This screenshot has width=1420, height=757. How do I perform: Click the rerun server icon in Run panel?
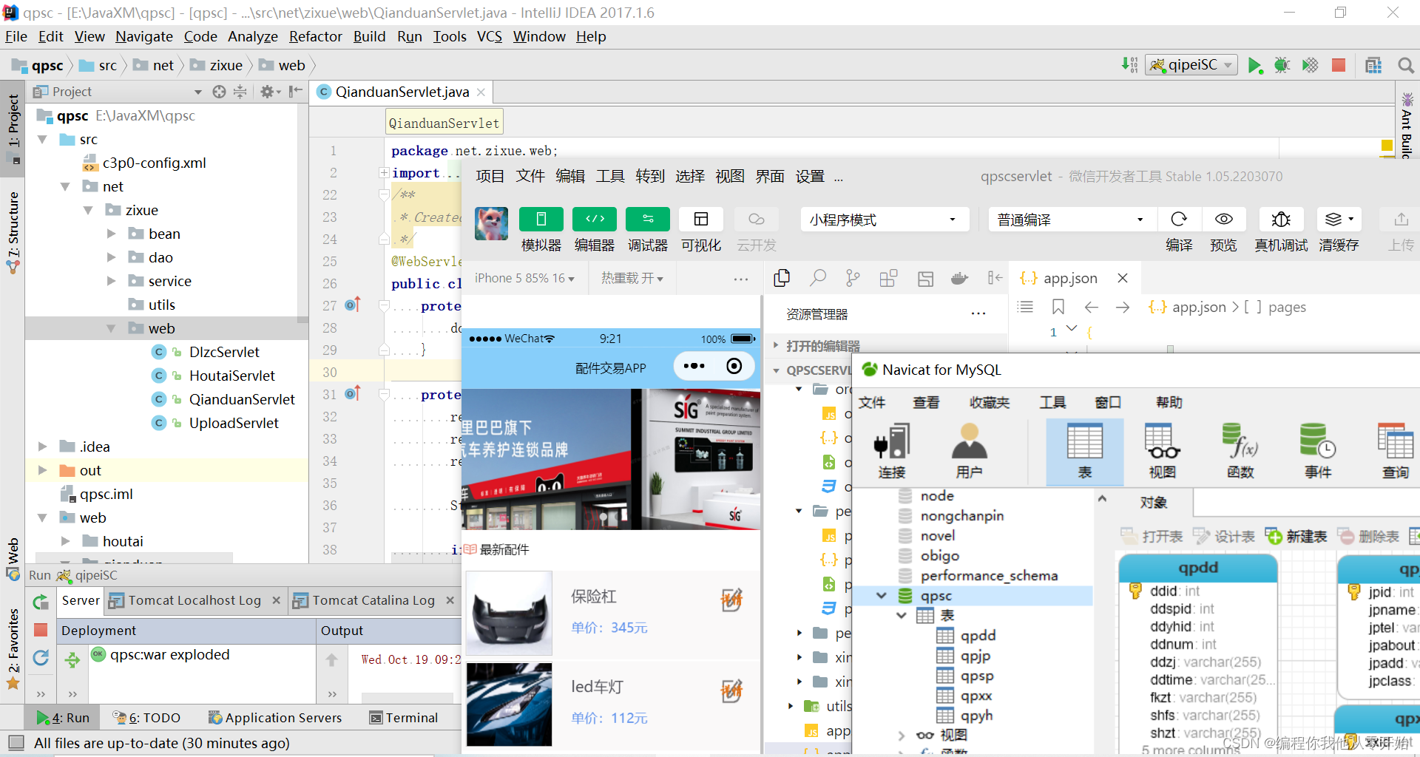click(41, 602)
